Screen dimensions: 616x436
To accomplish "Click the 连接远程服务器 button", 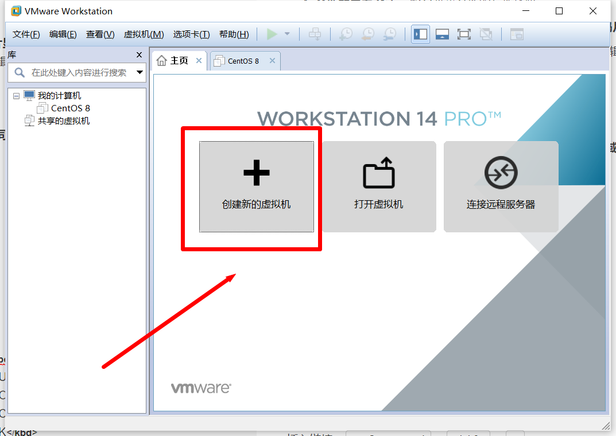I will pyautogui.click(x=501, y=187).
